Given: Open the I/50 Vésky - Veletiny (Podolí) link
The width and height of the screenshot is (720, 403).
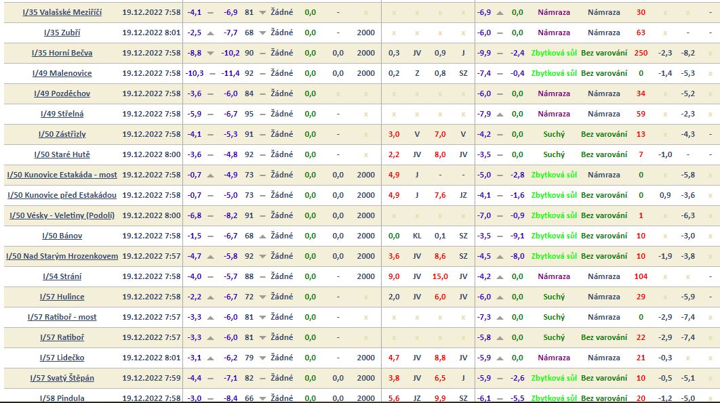Looking at the screenshot, I should [62, 215].
